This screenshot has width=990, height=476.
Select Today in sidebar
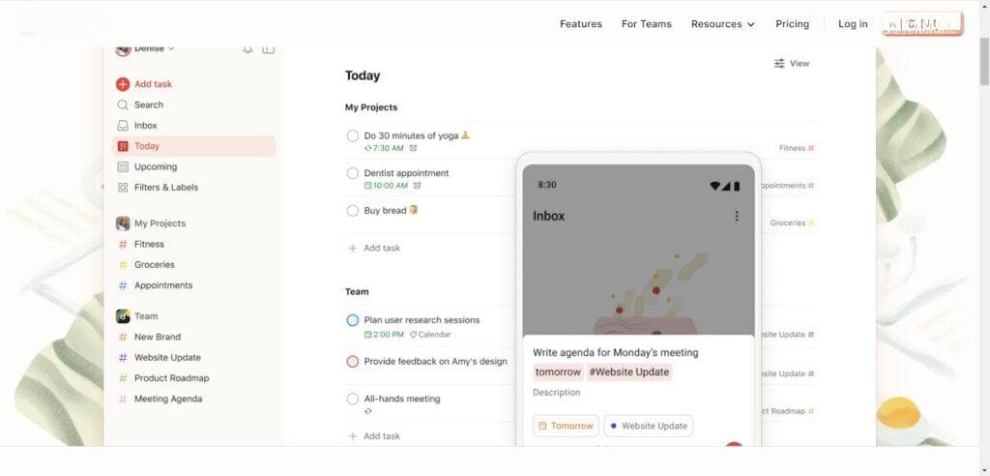(193, 146)
